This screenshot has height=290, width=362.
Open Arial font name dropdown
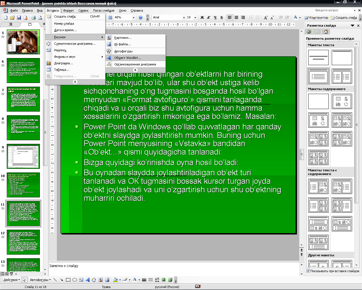click(184, 18)
